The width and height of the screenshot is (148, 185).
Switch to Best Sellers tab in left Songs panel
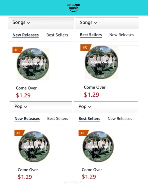click(57, 35)
